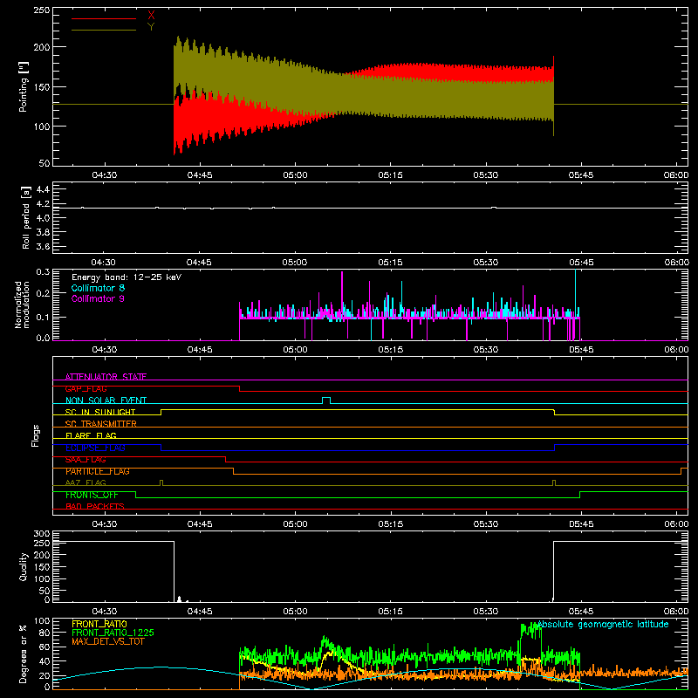Click the pointing plot 04:45 tick label
The width and height of the screenshot is (698, 698).
[x=200, y=175]
